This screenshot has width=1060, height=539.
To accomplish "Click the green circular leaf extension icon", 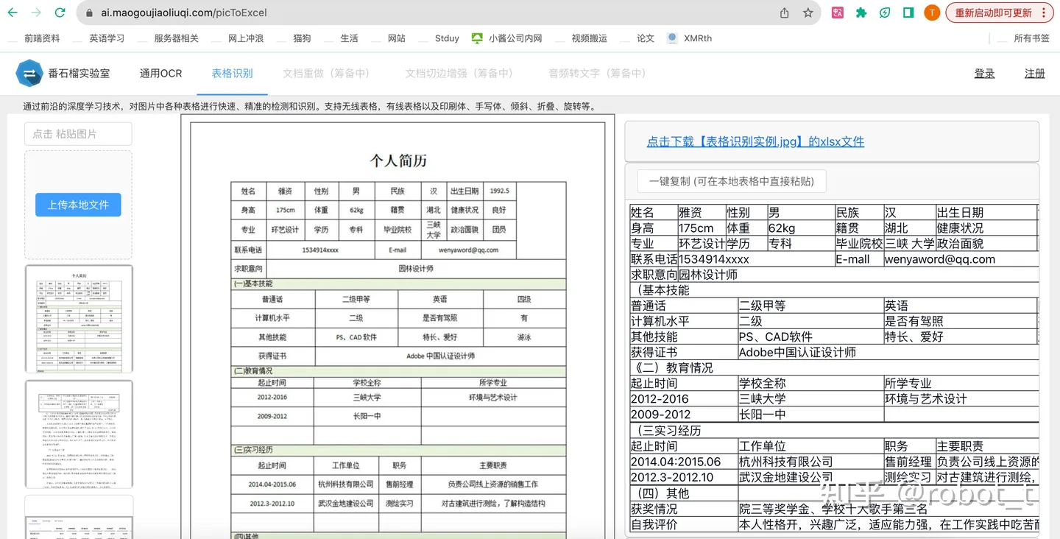I will click(885, 13).
